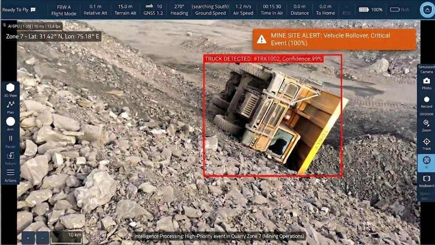Click the Mine Site Alert banner
Image resolution: width=435 pixels, height=245 pixels.
click(x=334, y=39)
